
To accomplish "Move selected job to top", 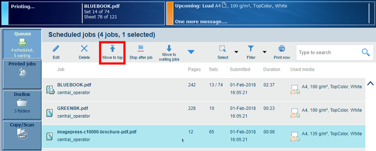I will click(112, 49).
